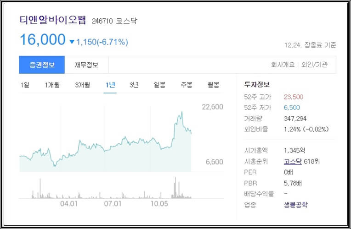Open the 회사개요 link
Image resolution: width=351 pixels, height=229 pixels.
coord(283,65)
